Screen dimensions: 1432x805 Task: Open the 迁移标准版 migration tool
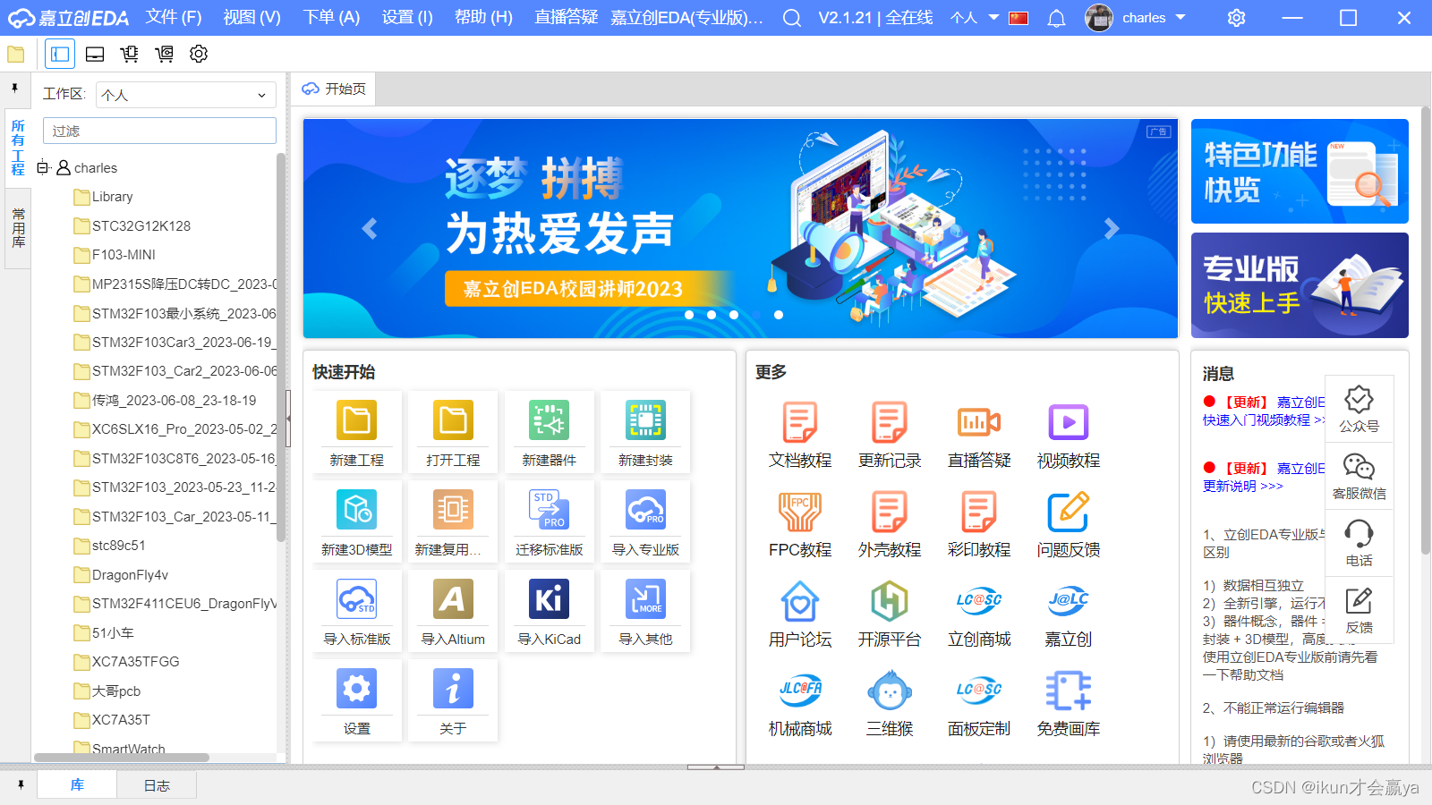pyautogui.click(x=549, y=510)
